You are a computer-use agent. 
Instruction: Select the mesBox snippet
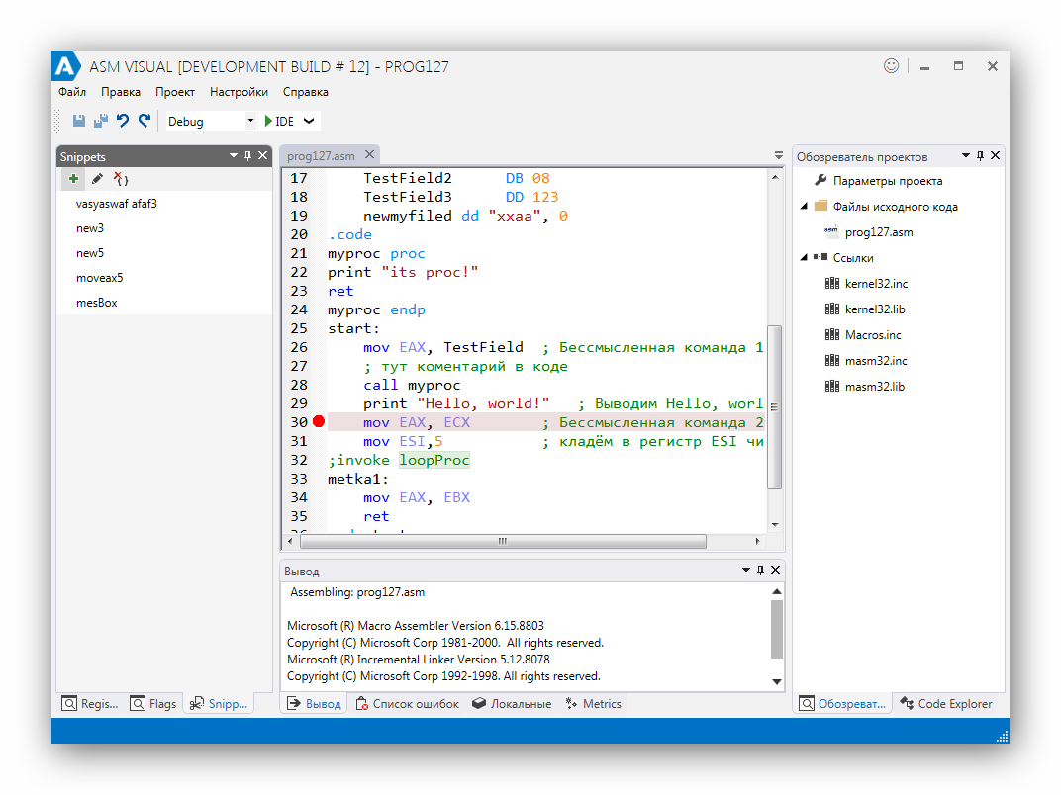click(97, 303)
